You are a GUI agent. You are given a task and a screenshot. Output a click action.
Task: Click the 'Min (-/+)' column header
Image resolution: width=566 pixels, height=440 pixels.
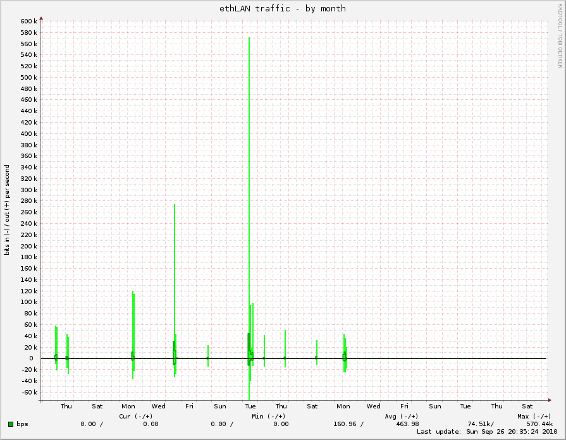coord(269,416)
